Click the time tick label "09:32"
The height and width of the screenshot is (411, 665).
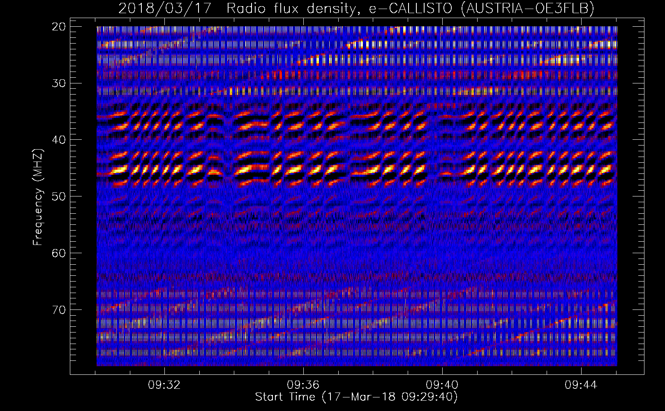pos(164,385)
